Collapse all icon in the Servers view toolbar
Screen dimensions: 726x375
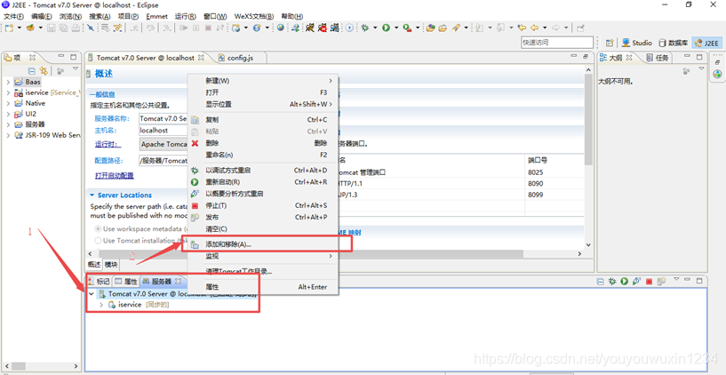600,281
